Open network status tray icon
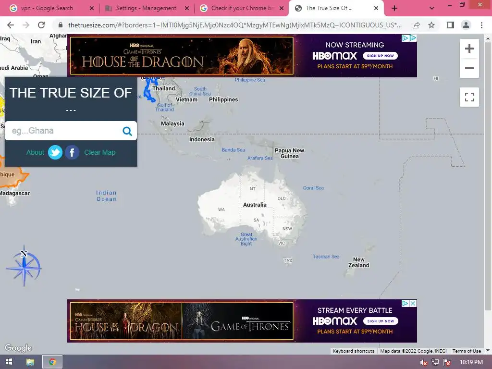492x369 pixels. click(x=435, y=362)
